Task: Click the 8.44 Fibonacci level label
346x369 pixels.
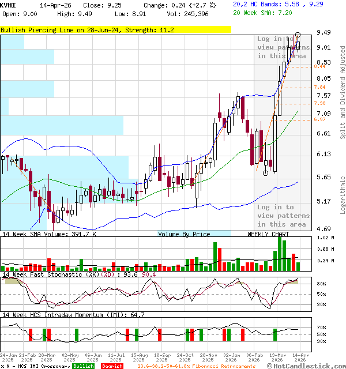Action: [320, 66]
